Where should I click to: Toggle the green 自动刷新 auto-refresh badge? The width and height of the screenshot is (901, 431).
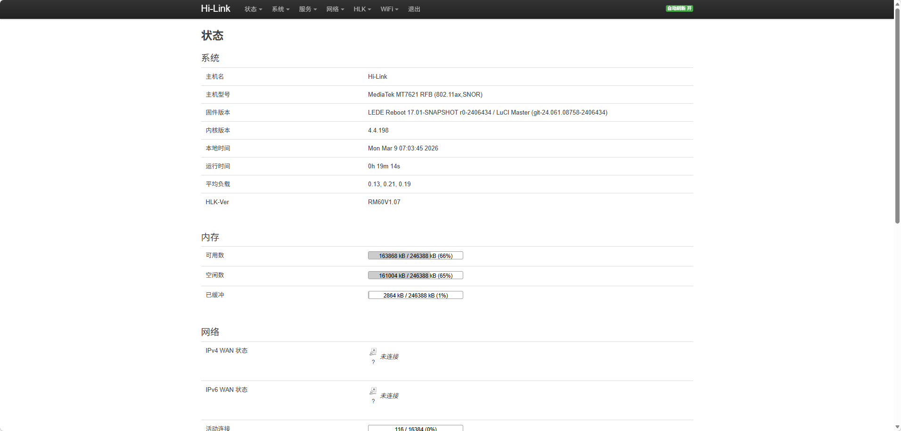679,8
